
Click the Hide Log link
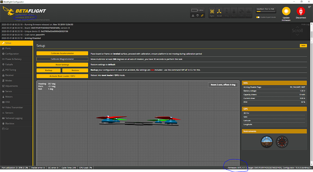pyautogui.click(x=305, y=24)
